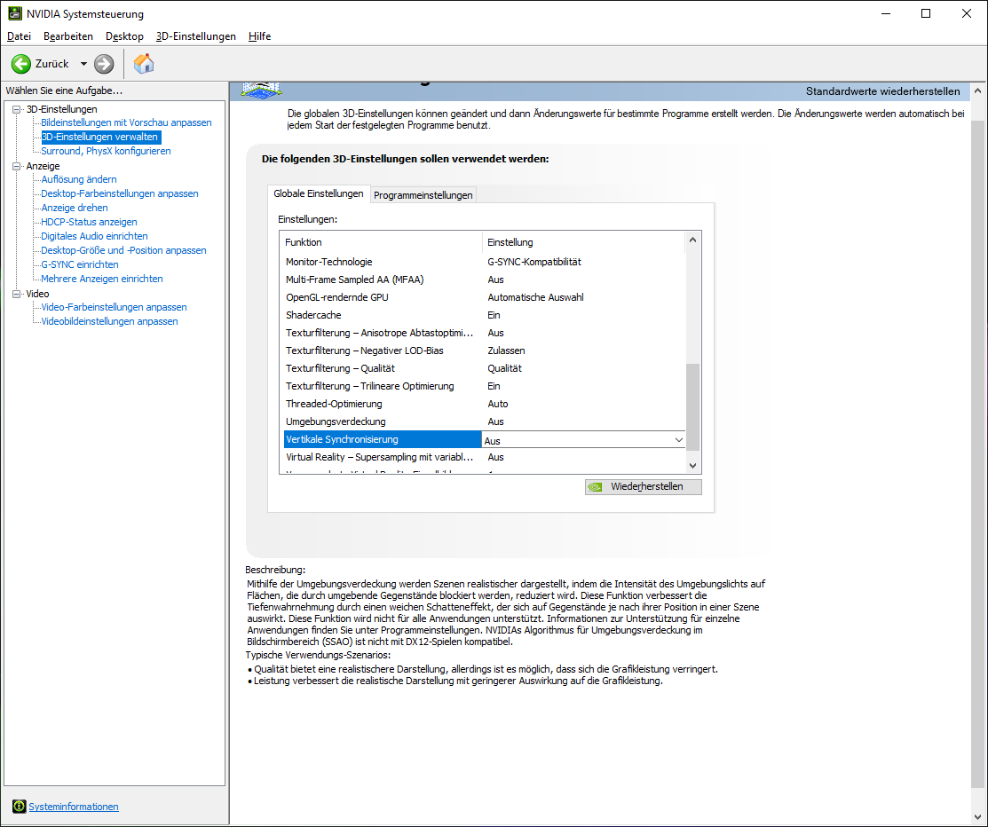Select the Globale Einstellungen tab
This screenshot has height=827, width=988.
[318, 193]
